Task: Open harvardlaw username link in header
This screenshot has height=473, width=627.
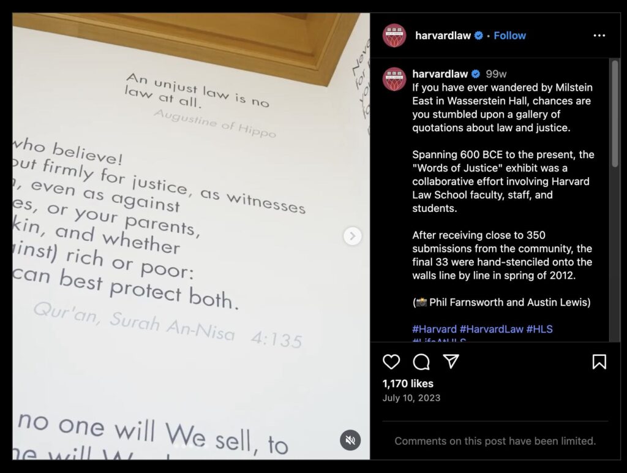Action: pos(443,36)
